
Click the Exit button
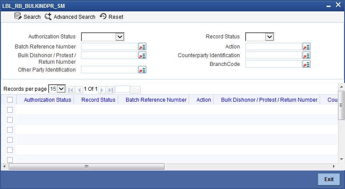[329, 179]
